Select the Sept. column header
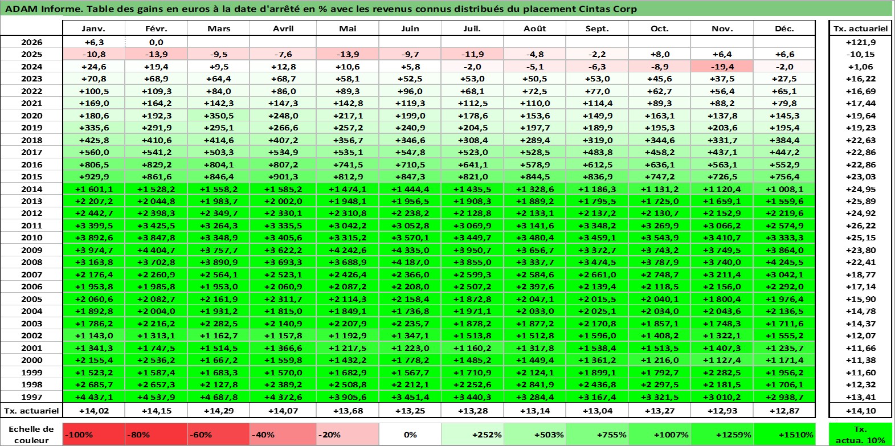Viewport: 895px width, 446px height. tap(597, 28)
